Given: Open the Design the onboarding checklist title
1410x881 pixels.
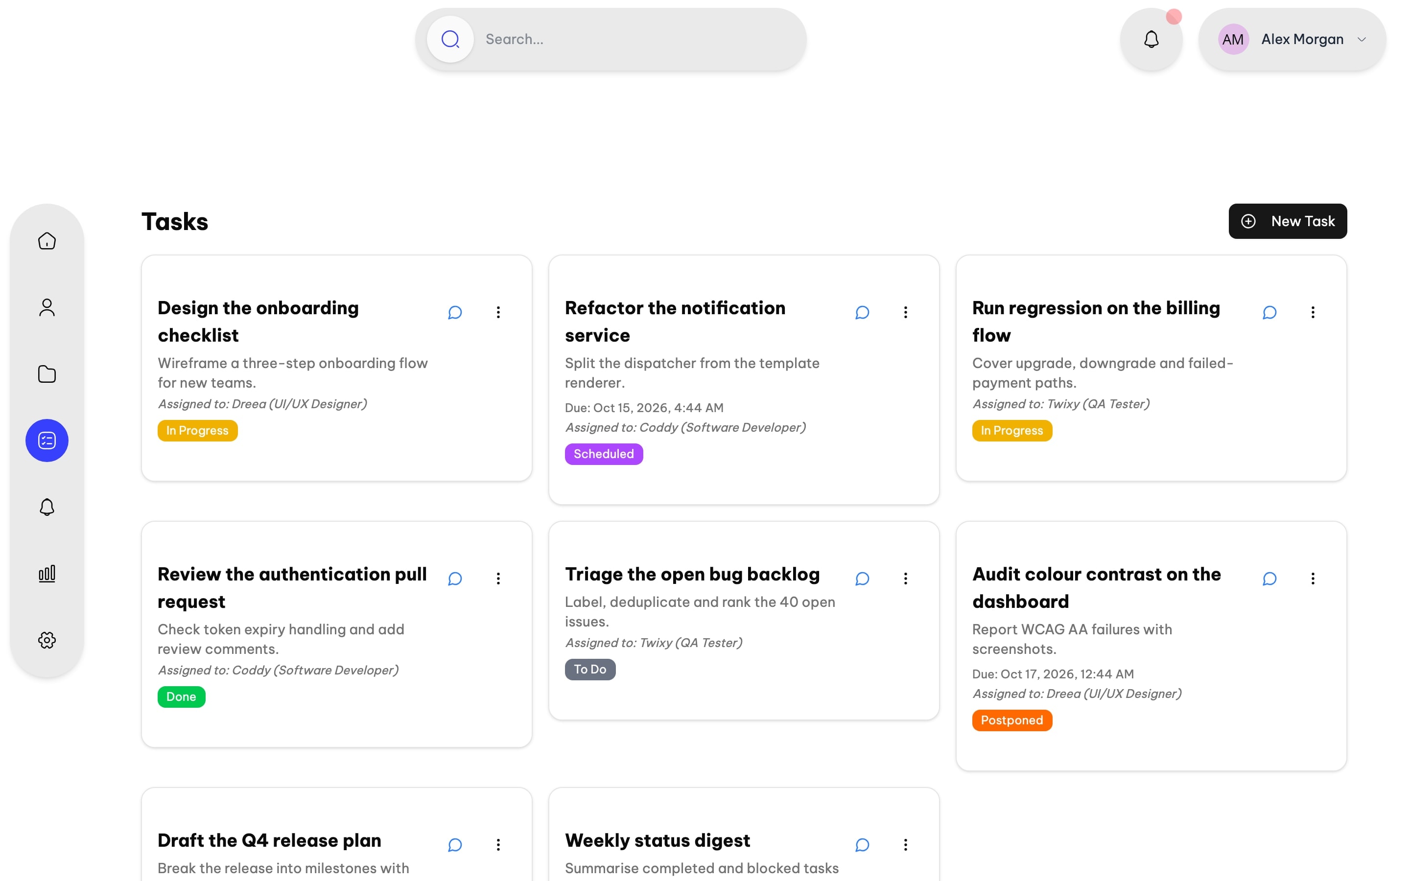Looking at the screenshot, I should 258,322.
